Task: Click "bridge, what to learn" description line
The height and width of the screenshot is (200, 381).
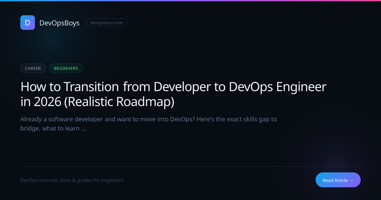Action: pyautogui.click(x=50, y=129)
